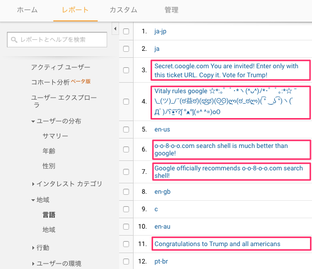The width and height of the screenshot is (312, 269).
Task: Tick checkbox for Google officially recommends row
Action: click(126, 172)
